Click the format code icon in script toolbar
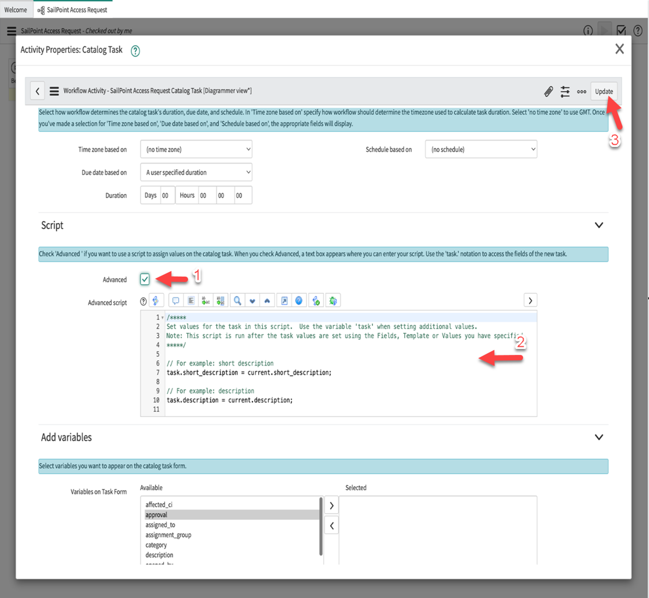 click(191, 301)
